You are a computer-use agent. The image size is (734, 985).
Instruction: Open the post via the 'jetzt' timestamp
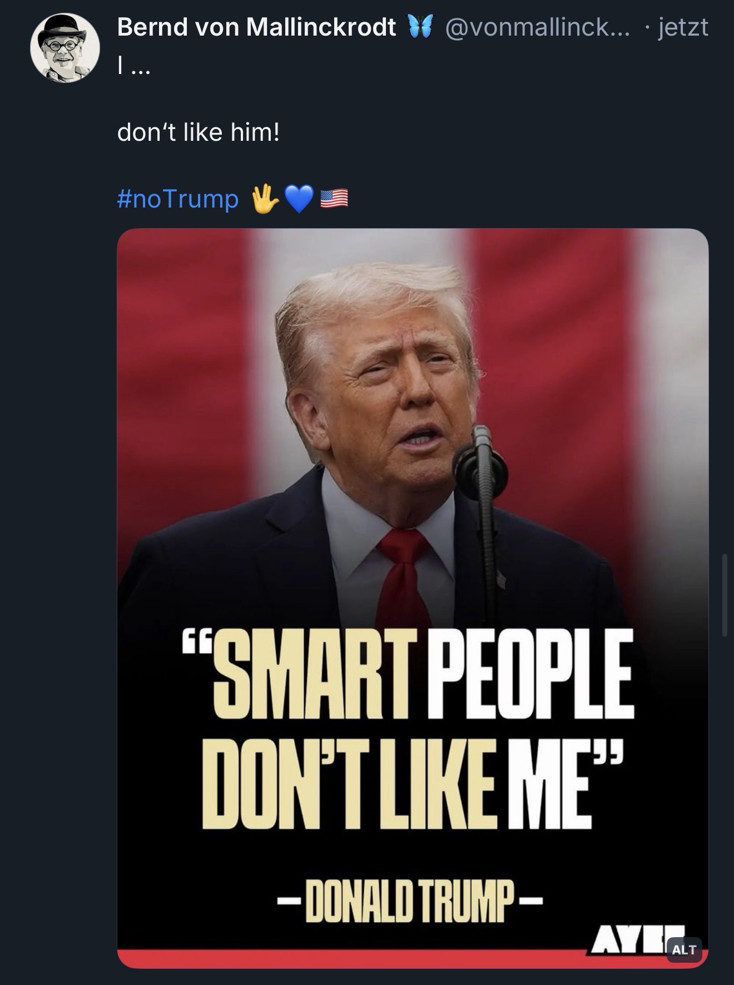click(683, 27)
